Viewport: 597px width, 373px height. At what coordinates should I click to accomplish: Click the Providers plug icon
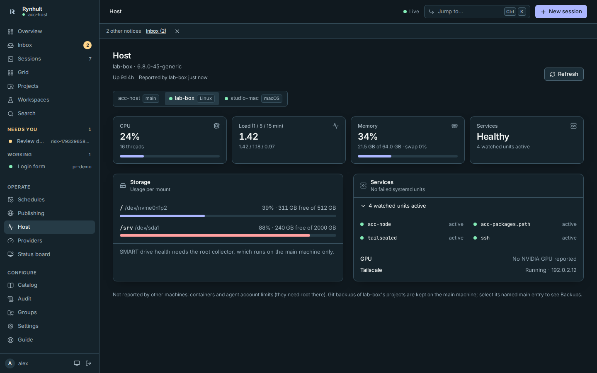(x=11, y=241)
